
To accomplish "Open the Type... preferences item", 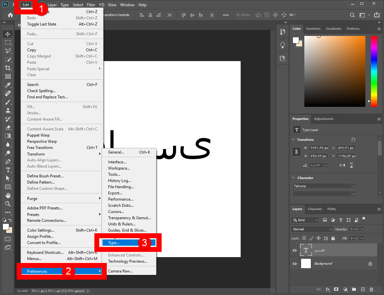I will click(x=129, y=243).
